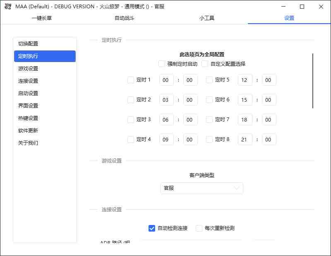Click the hour field of 定时 2
The height and width of the screenshot is (256, 331).
tap(166, 100)
